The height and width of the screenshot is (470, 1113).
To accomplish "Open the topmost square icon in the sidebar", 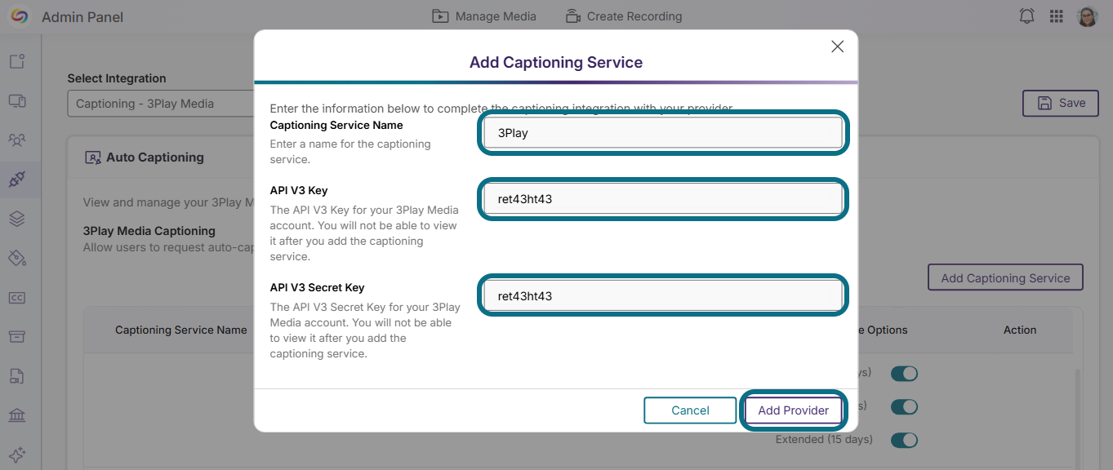I will (17, 61).
